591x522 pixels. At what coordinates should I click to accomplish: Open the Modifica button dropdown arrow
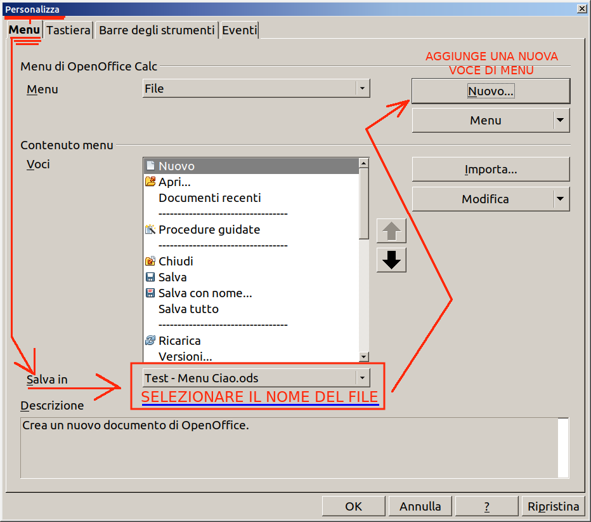click(561, 199)
